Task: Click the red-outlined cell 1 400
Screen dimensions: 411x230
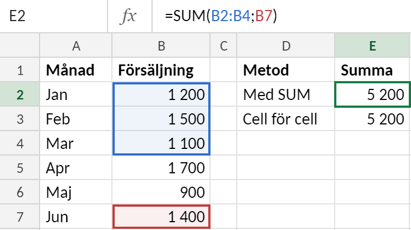Action: tap(161, 217)
